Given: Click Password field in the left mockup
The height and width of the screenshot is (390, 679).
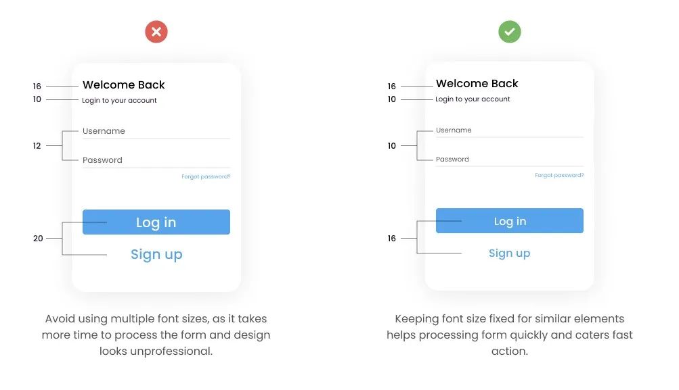Looking at the screenshot, I should point(156,161).
